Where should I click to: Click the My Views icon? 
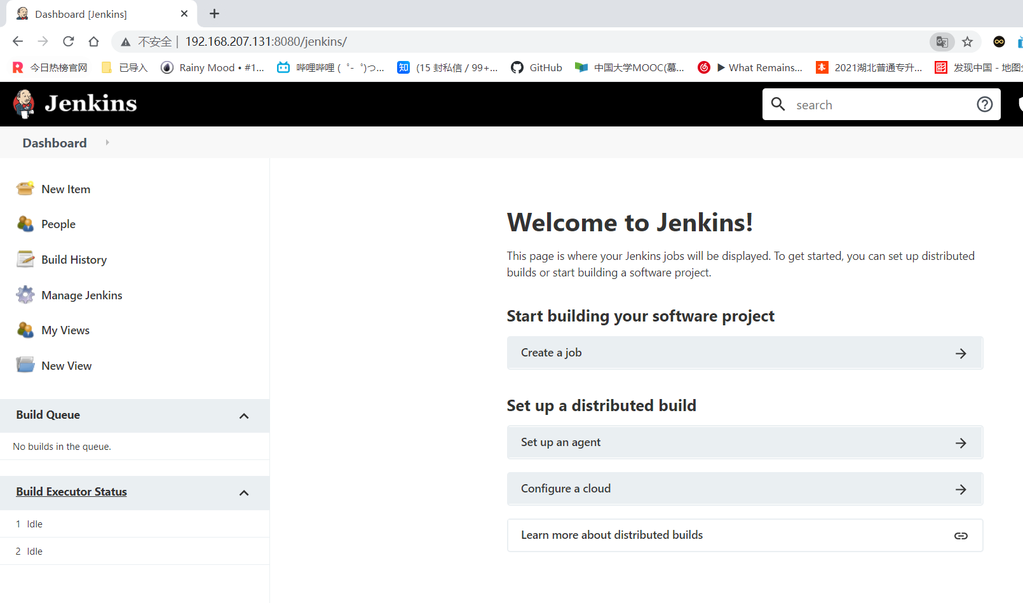pos(25,330)
